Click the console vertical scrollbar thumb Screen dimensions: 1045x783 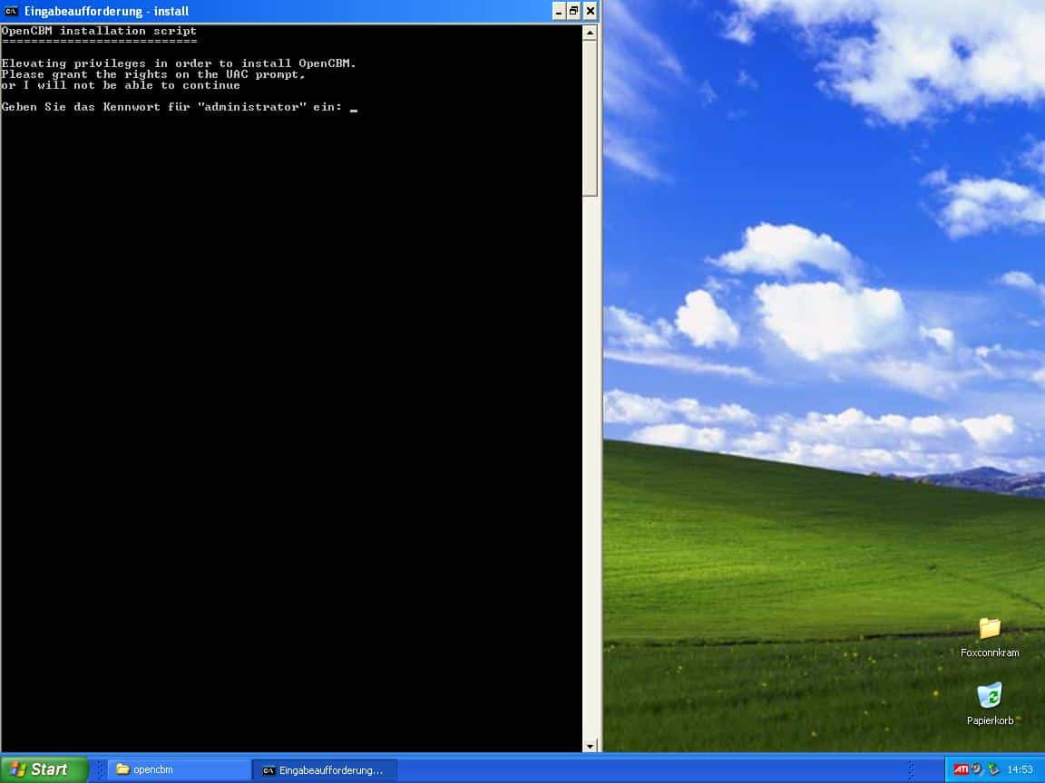(x=590, y=119)
